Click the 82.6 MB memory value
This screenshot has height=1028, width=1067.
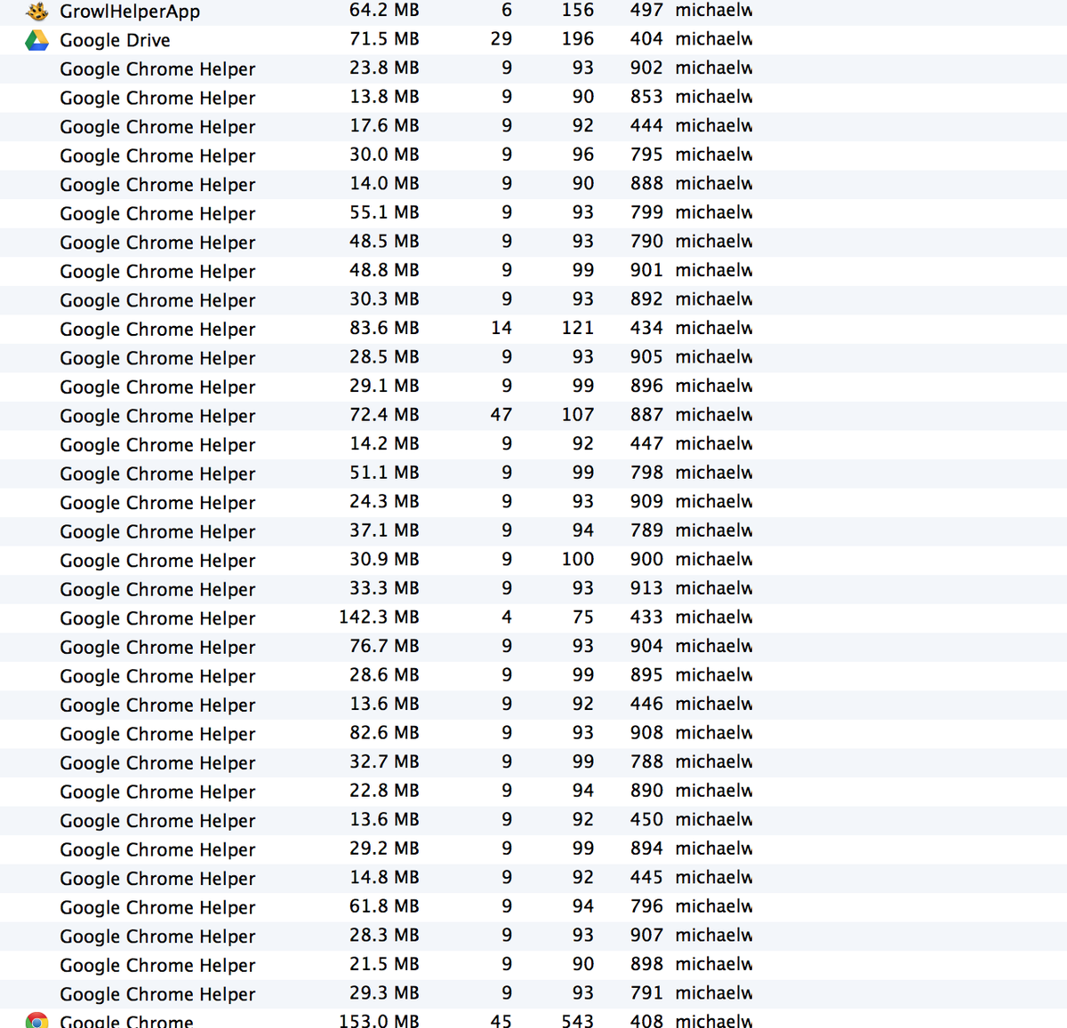click(384, 732)
